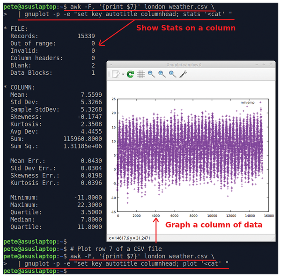
Task: Click the Kurtosis Err. value 0.0396
Action: point(91,183)
